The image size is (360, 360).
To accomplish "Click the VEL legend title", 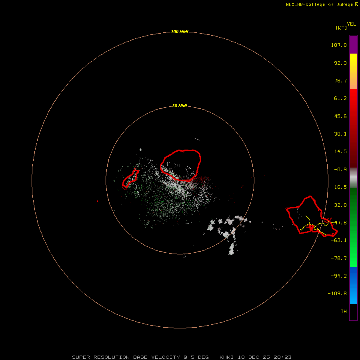I will (351, 24).
